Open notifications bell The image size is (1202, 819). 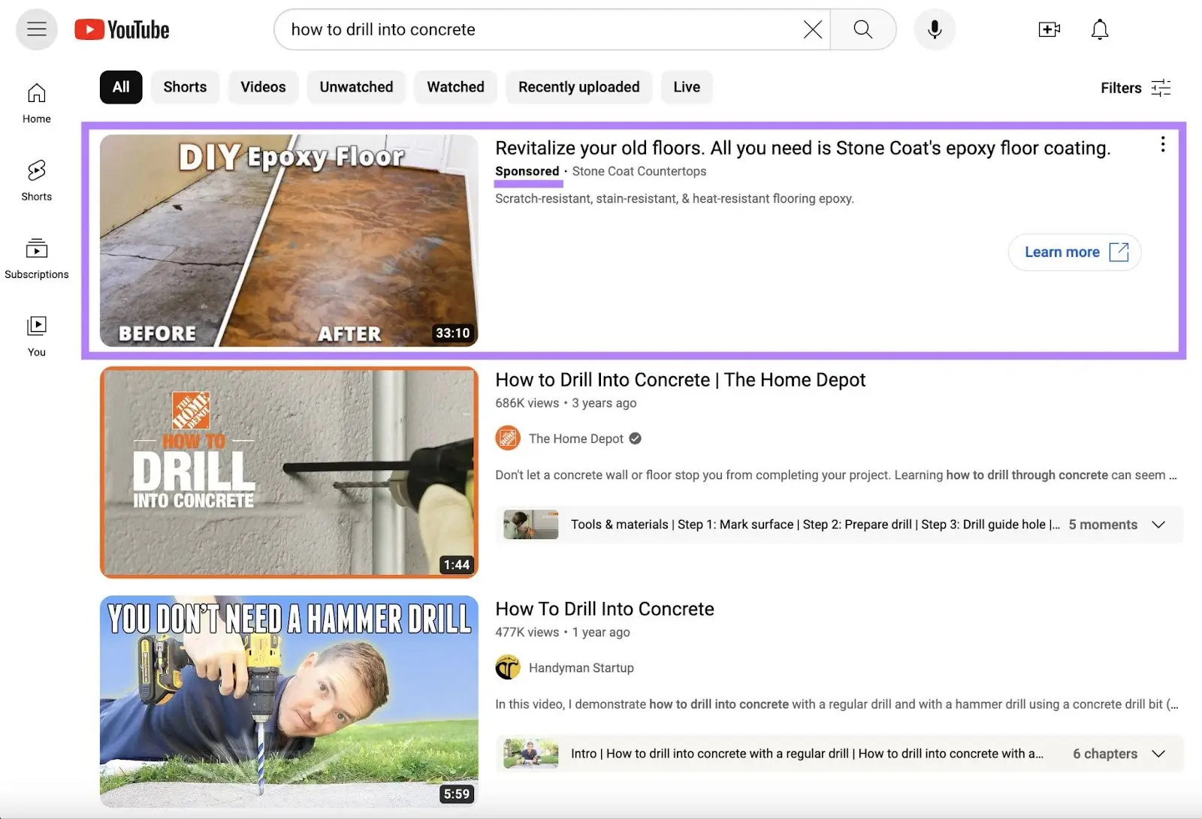point(1100,29)
